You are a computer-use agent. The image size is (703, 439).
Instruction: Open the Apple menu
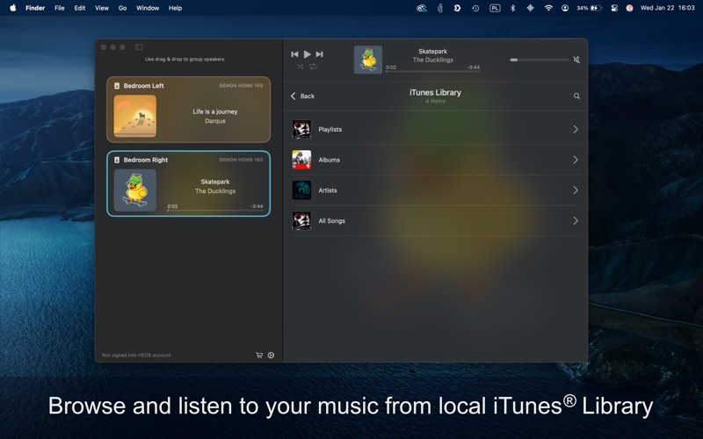coord(13,8)
